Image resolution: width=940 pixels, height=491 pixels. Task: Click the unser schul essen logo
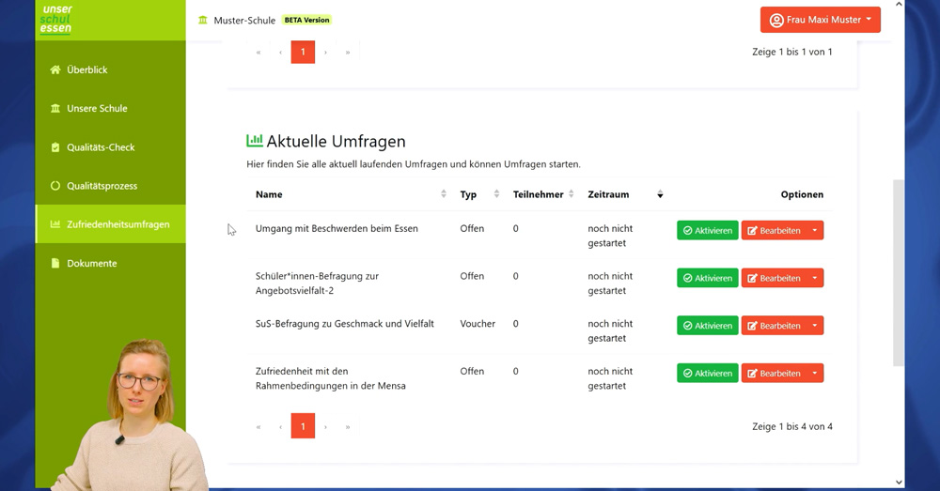point(57,20)
